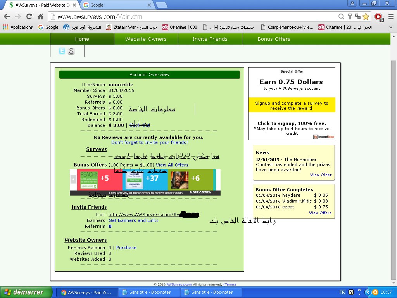Go to Invite Friends in nav bar

click(210, 39)
